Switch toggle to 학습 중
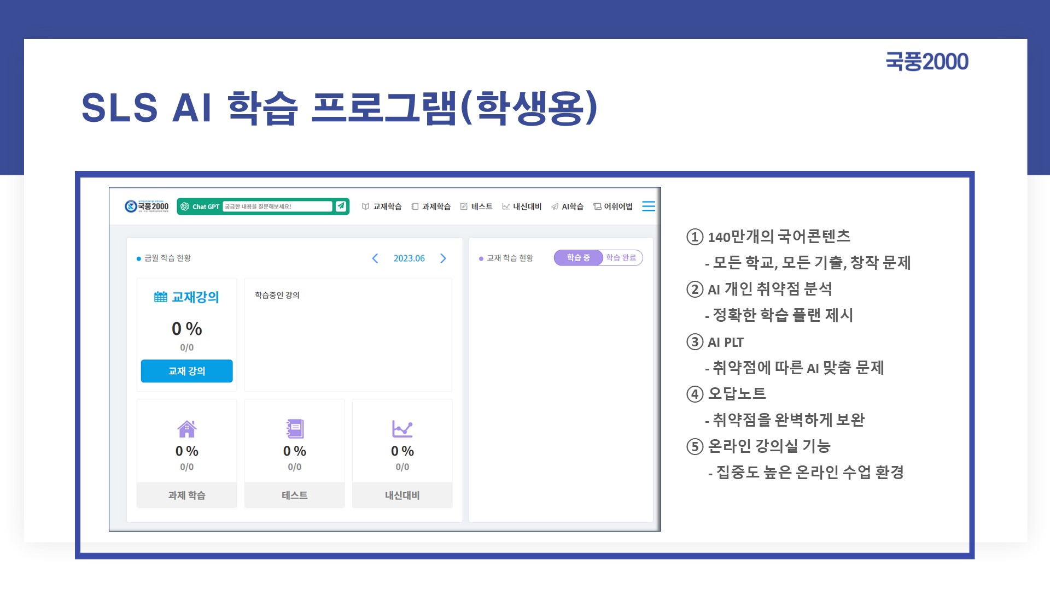1050x590 pixels. point(578,257)
